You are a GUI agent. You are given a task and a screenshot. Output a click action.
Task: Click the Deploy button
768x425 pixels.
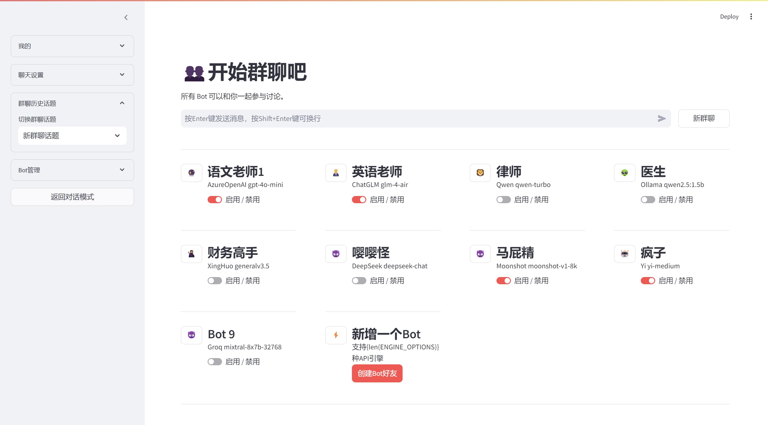click(729, 17)
